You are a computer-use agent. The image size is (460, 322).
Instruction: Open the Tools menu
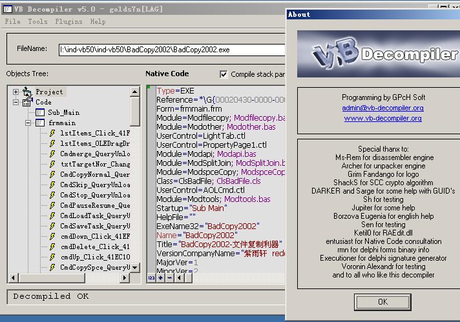pos(38,21)
